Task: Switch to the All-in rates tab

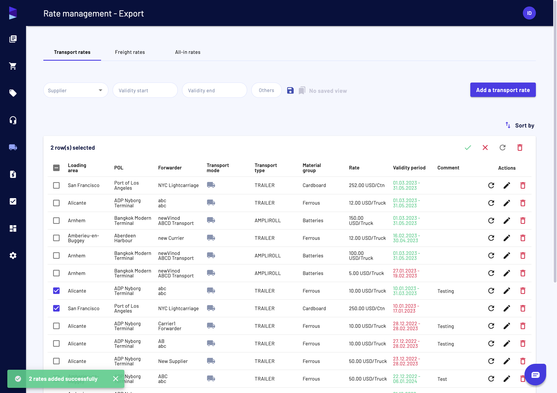Action: pyautogui.click(x=188, y=52)
